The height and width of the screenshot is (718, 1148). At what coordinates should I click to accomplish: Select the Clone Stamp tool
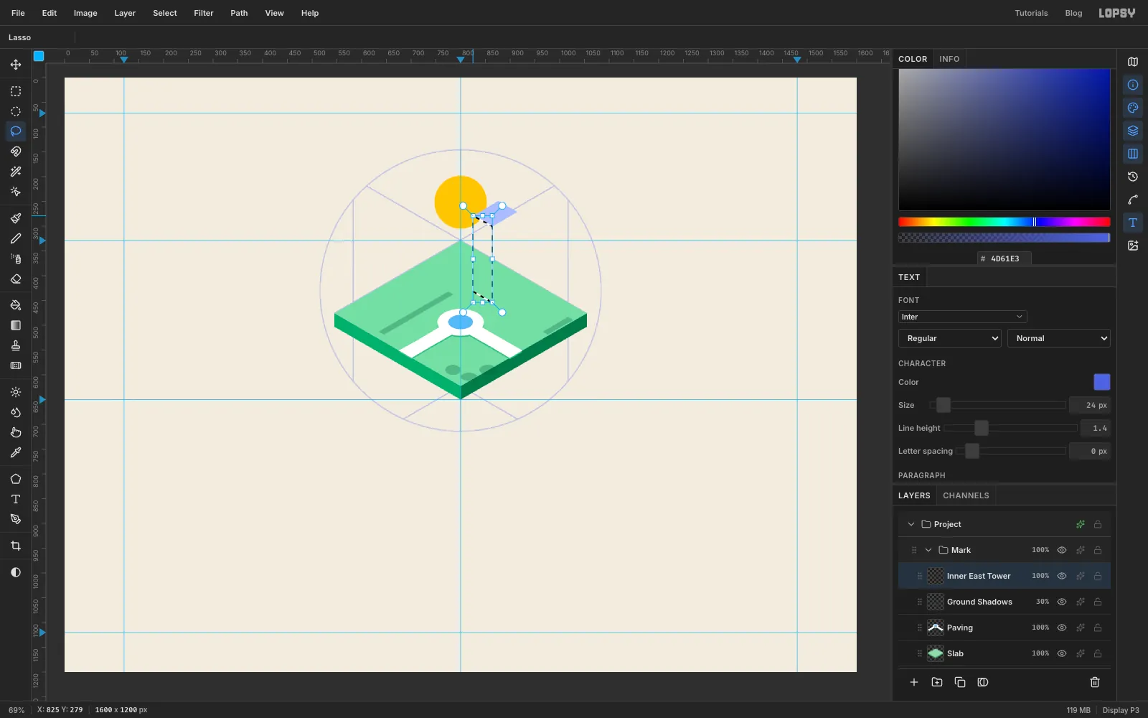16,345
